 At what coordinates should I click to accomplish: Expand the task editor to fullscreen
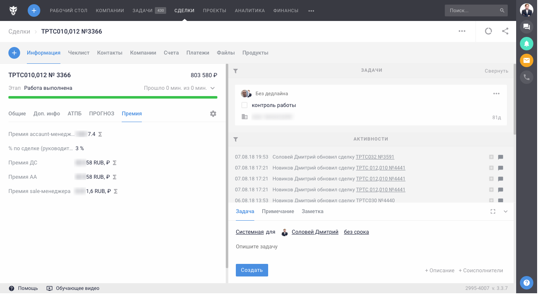point(493,211)
